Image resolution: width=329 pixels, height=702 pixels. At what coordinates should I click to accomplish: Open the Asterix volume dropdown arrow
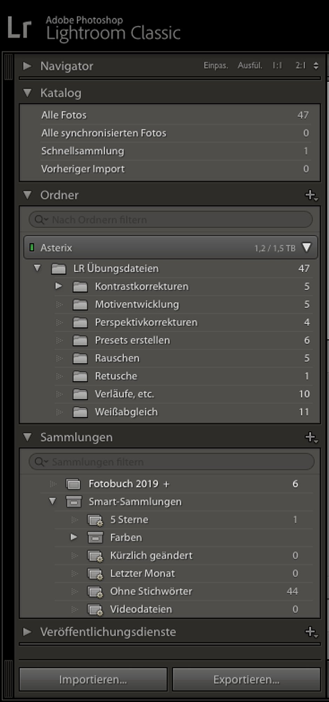click(307, 247)
